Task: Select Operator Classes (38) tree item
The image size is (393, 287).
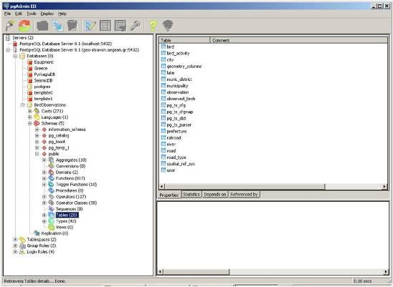Action: (76, 203)
